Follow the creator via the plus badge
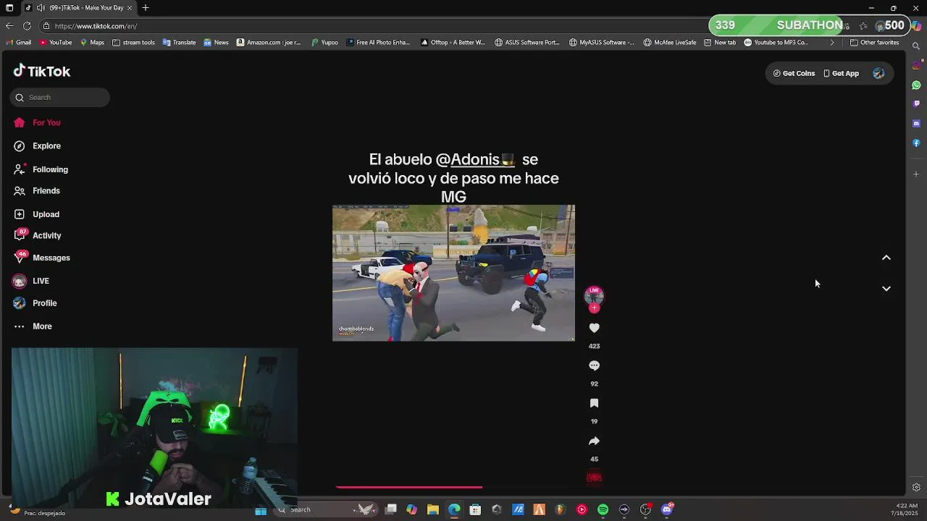The height and width of the screenshot is (521, 927). tap(594, 308)
